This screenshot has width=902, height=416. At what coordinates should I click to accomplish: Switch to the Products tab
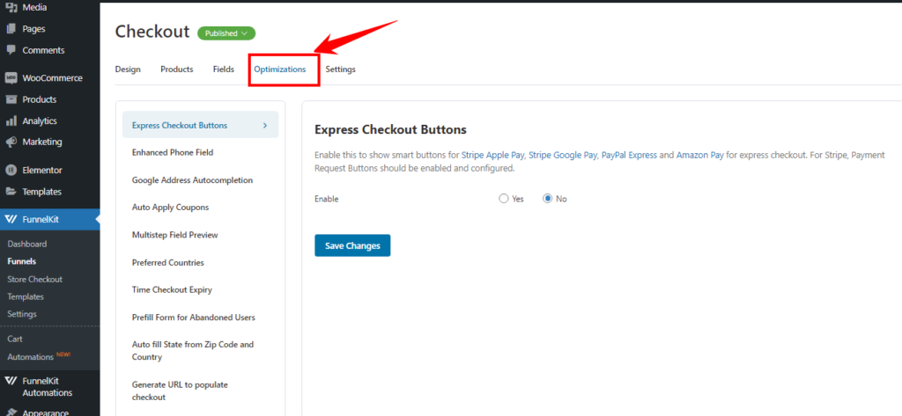tap(176, 69)
